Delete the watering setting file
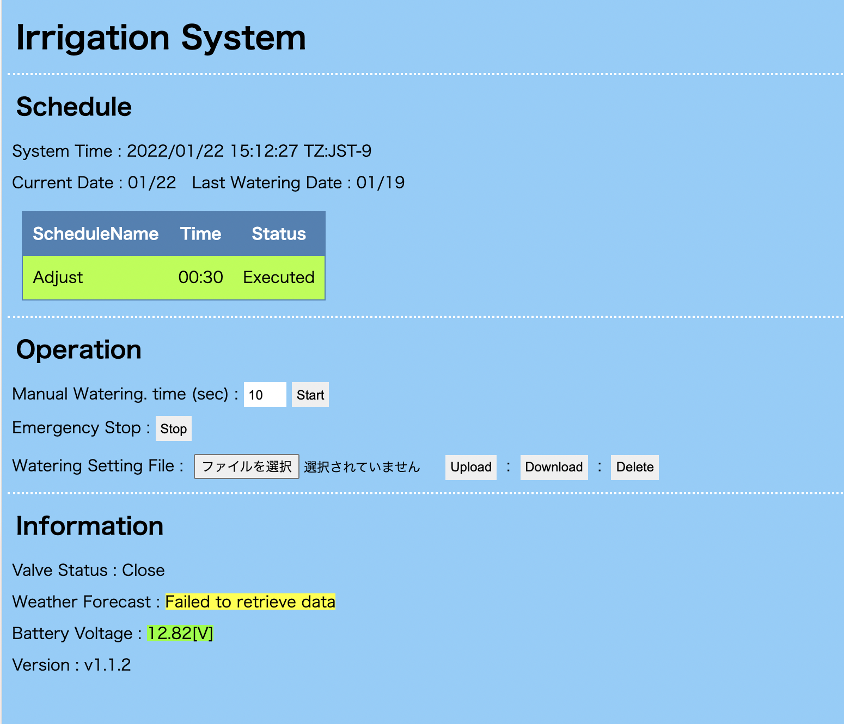Image resolution: width=844 pixels, height=724 pixels. pos(634,467)
